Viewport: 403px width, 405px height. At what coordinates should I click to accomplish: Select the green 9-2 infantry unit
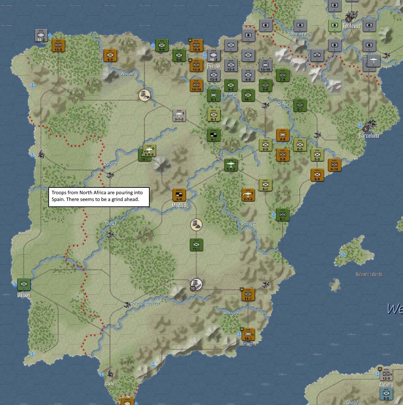coord(231,85)
